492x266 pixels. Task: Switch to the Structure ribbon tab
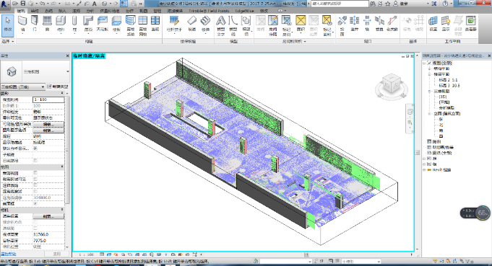(35, 11)
